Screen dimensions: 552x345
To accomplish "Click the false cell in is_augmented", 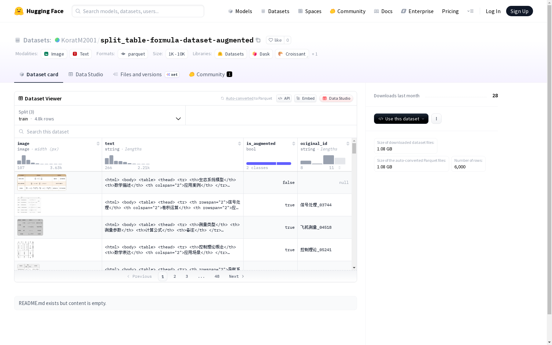I will pos(270,183).
